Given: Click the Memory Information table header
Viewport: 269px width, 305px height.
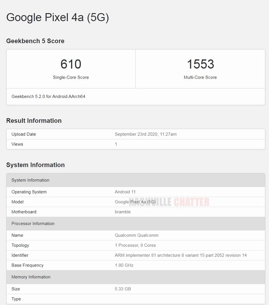Looking at the screenshot, I should (136, 277).
